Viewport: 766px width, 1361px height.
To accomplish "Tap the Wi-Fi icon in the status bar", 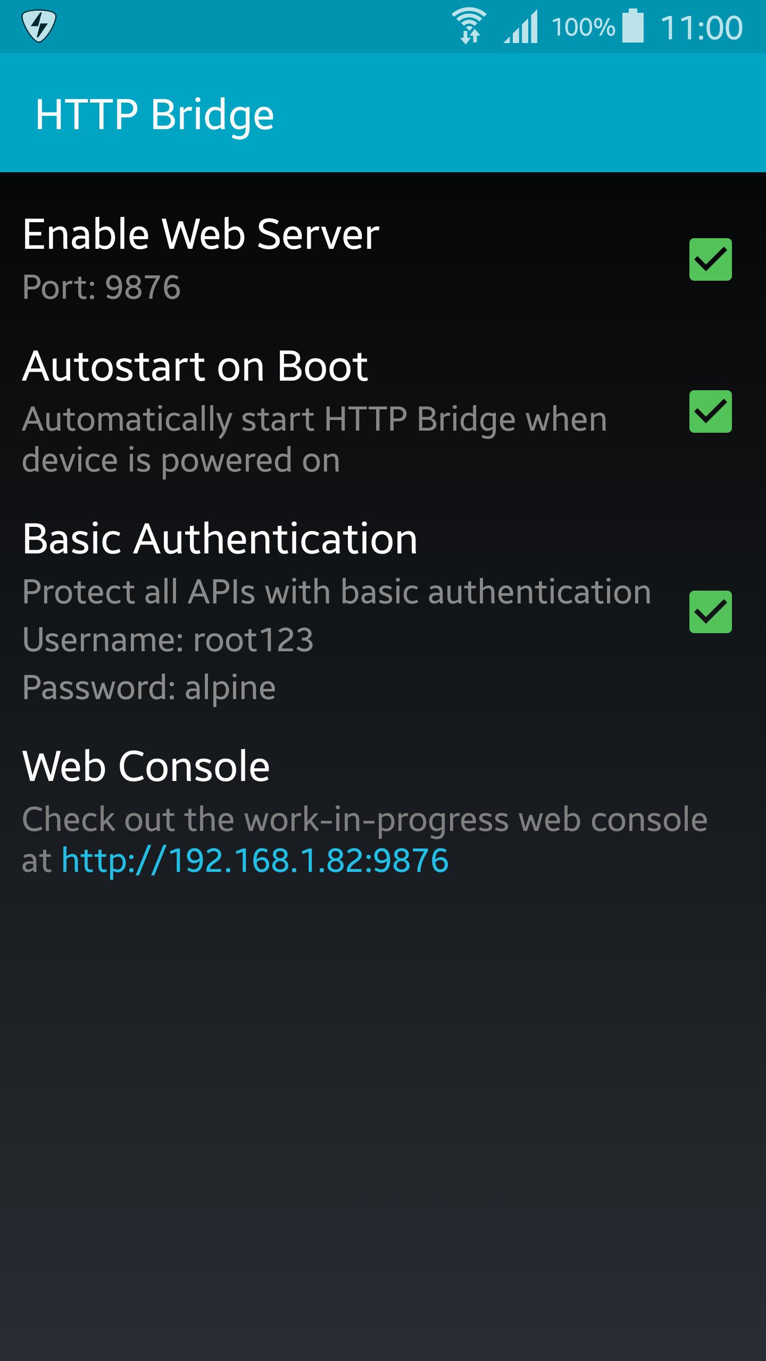I will pyautogui.click(x=470, y=26).
